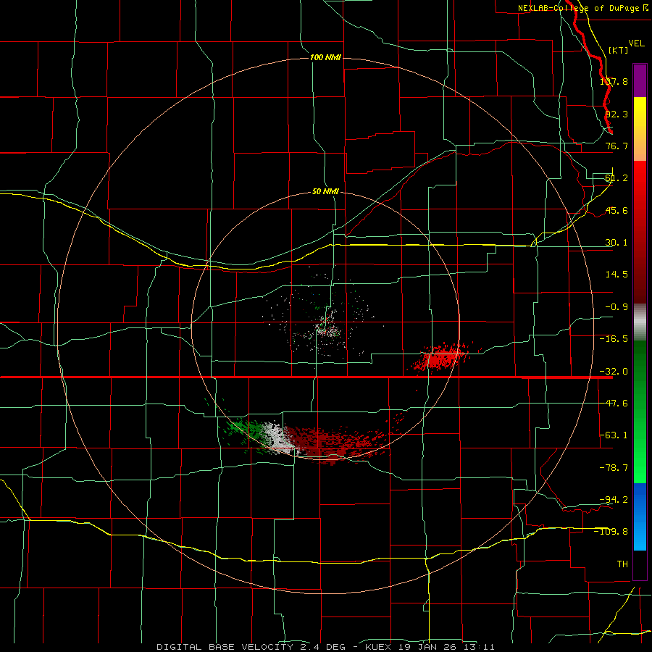The width and height of the screenshot is (652, 652).
Task: Select the 45.6 legend value
Action: coord(617,210)
